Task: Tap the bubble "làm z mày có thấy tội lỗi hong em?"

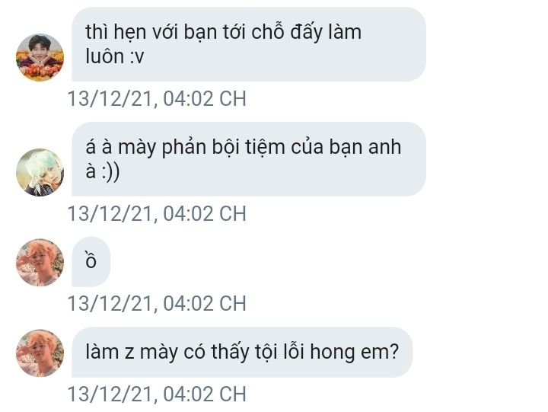Action: [x=242, y=352]
